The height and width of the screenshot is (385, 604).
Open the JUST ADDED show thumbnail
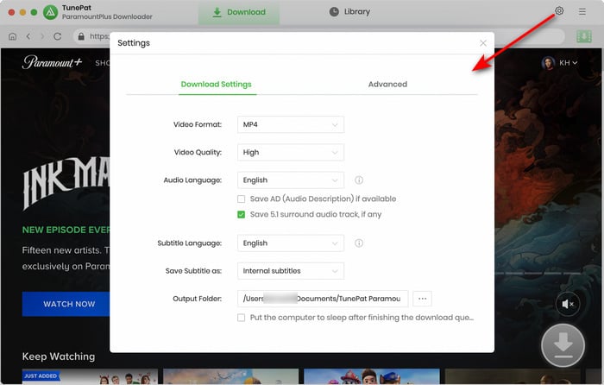pos(90,376)
